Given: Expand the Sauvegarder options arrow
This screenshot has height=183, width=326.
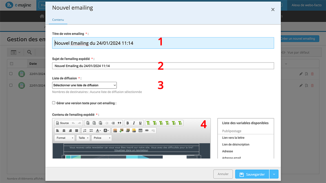Looking at the screenshot, I should tap(274, 174).
